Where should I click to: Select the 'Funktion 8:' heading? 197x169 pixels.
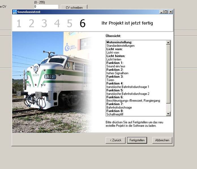point(115,111)
